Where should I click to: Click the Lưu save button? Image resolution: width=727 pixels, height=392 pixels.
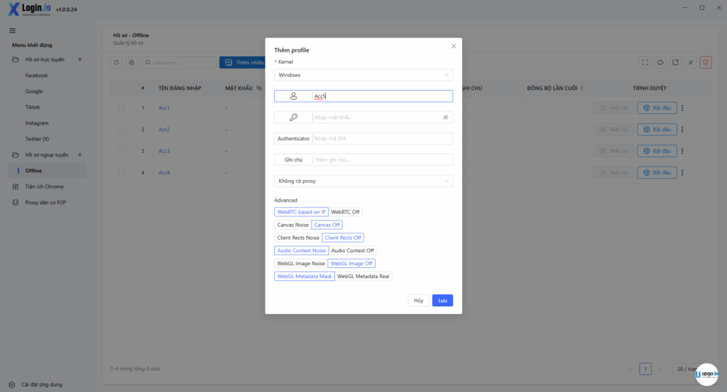click(x=442, y=301)
